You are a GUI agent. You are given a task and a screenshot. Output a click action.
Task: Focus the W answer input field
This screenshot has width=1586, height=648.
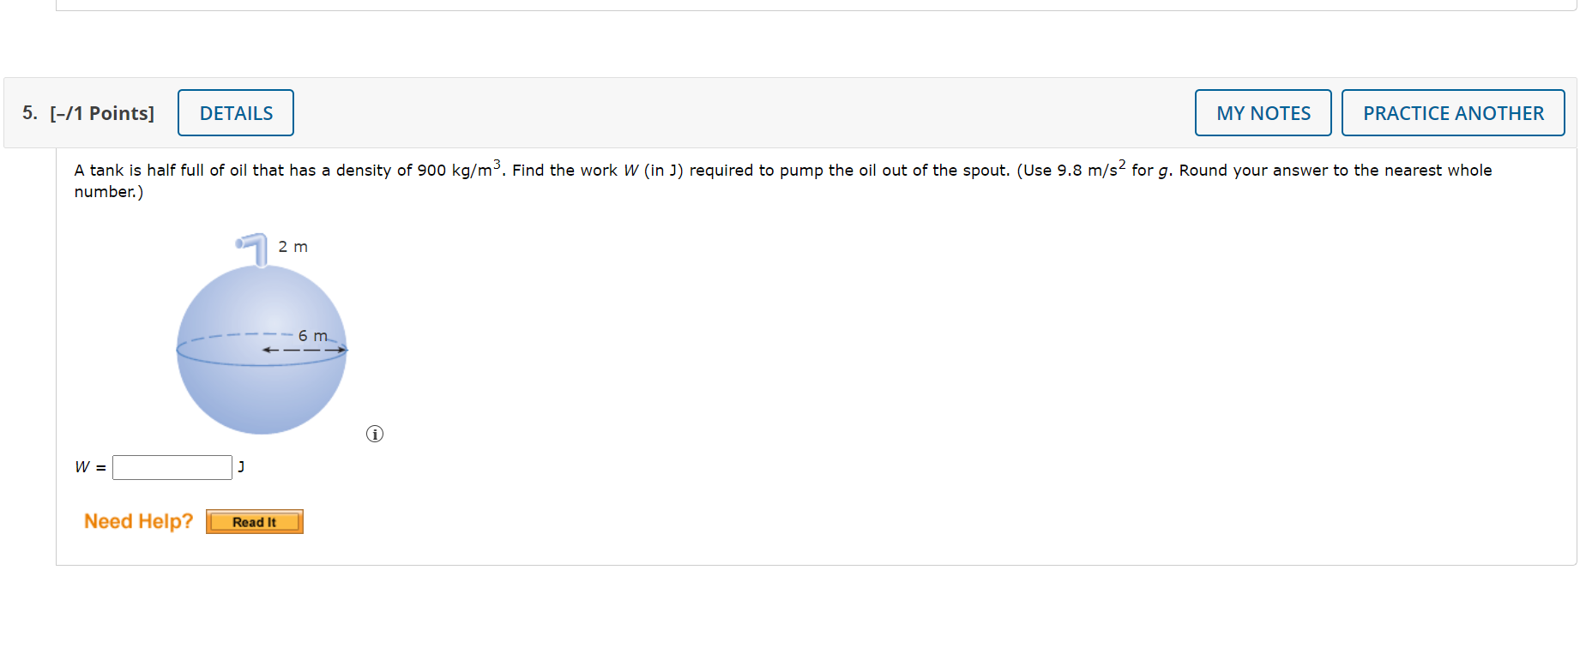coord(172,467)
